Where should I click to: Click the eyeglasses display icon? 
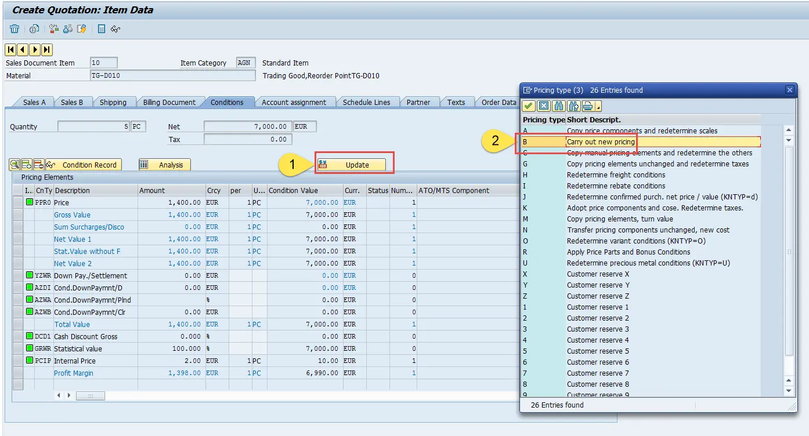coord(115,29)
